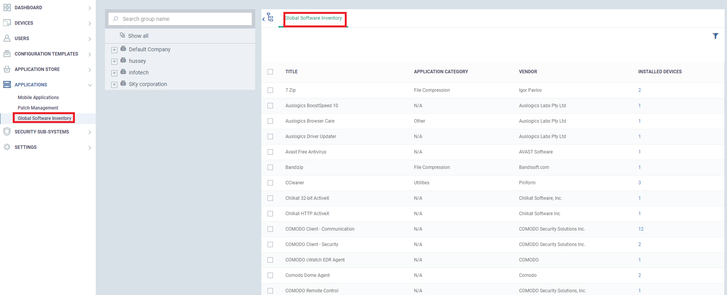Check the CCleaner row checkbox

click(x=270, y=183)
